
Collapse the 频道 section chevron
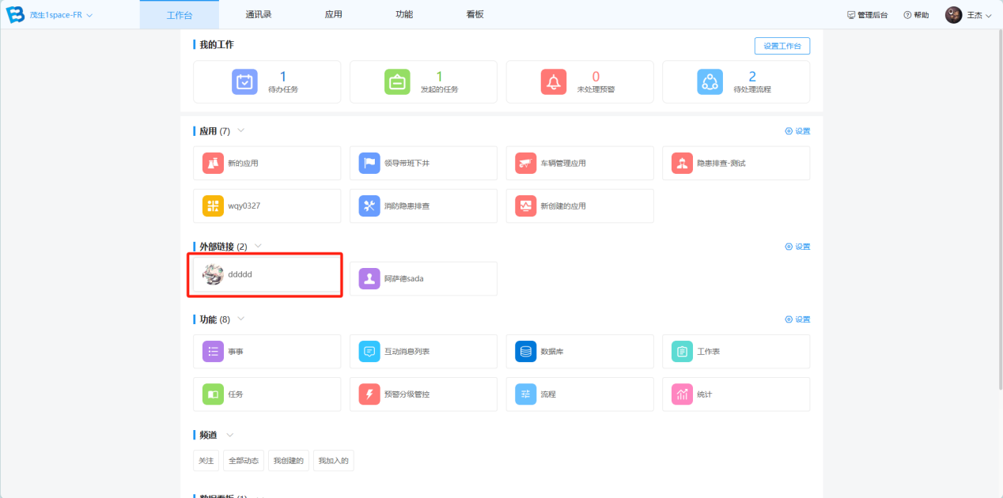[230, 435]
